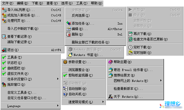Click the 定时下载 clock icon
The width and height of the screenshot is (184, 110).
tap(130, 47)
